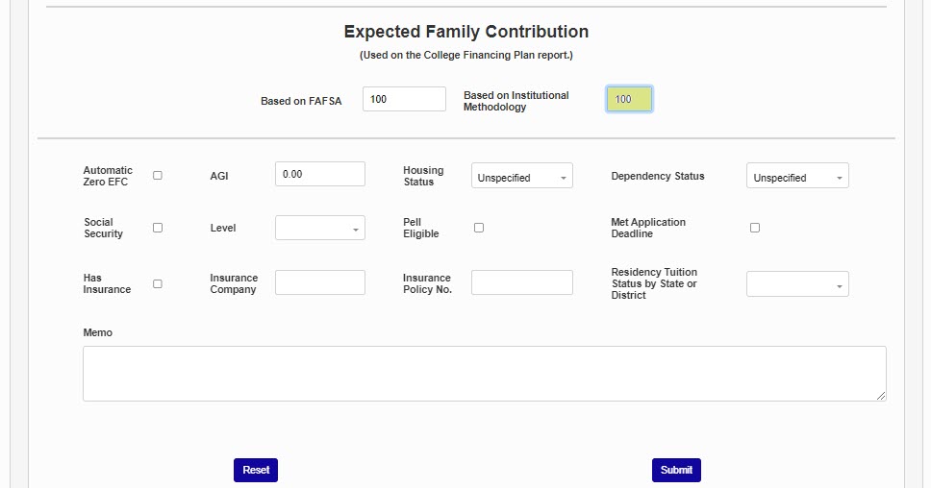Check the Has Insurance box
This screenshot has width=931, height=488.
[x=158, y=283]
